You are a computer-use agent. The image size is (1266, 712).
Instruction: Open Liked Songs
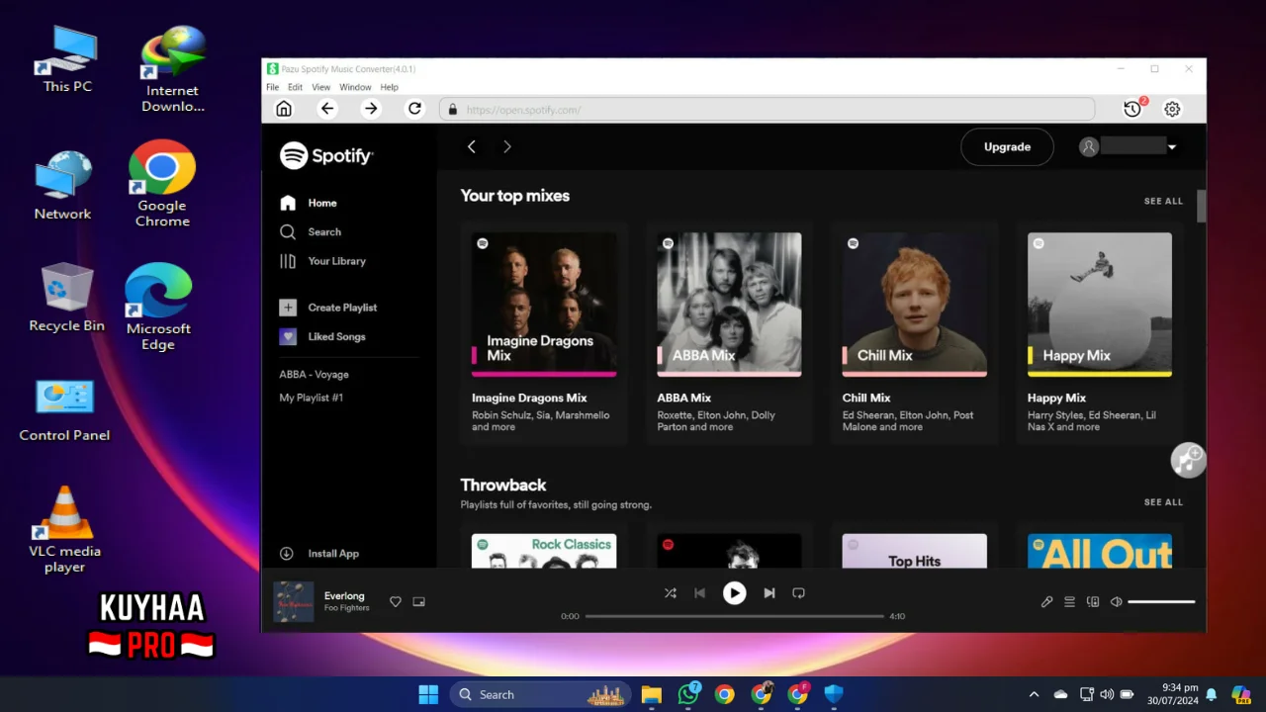[323, 336]
